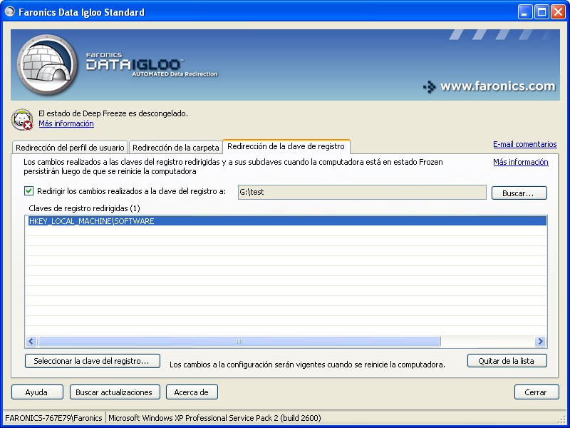Switch to Redirección del perfil de usuario tab

pyautogui.click(x=70, y=148)
